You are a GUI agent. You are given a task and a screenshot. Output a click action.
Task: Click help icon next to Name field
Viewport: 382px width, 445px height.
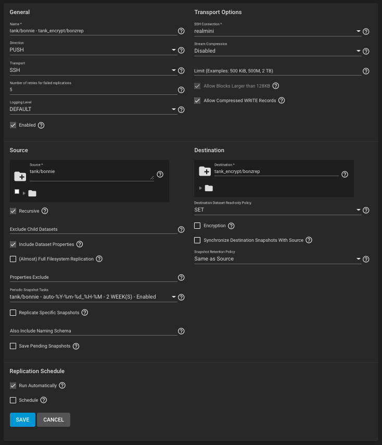pyautogui.click(x=181, y=31)
